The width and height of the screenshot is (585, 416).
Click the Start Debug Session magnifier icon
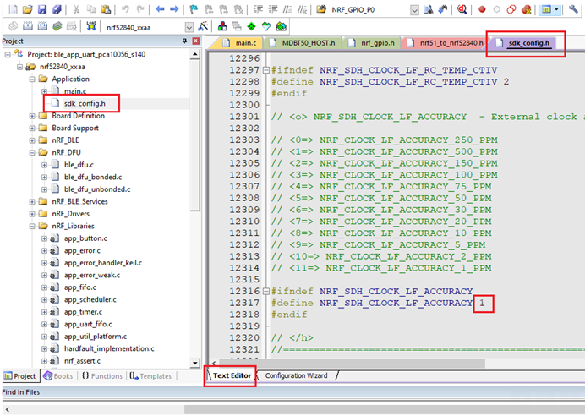point(462,9)
